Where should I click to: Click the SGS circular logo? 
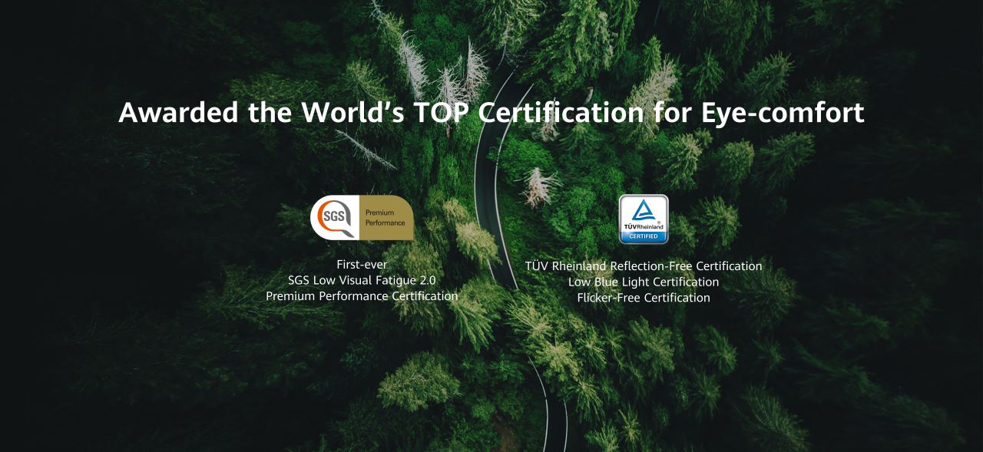click(335, 218)
